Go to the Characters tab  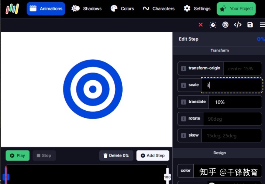[159, 9]
